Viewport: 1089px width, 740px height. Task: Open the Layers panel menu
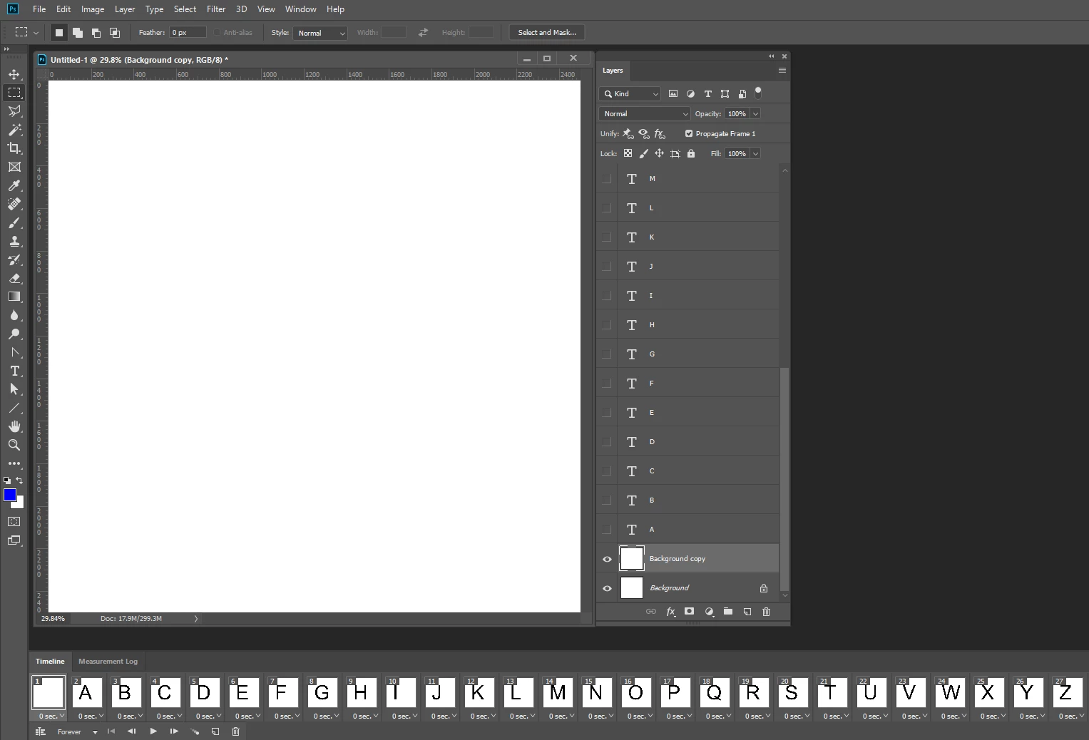coord(782,71)
